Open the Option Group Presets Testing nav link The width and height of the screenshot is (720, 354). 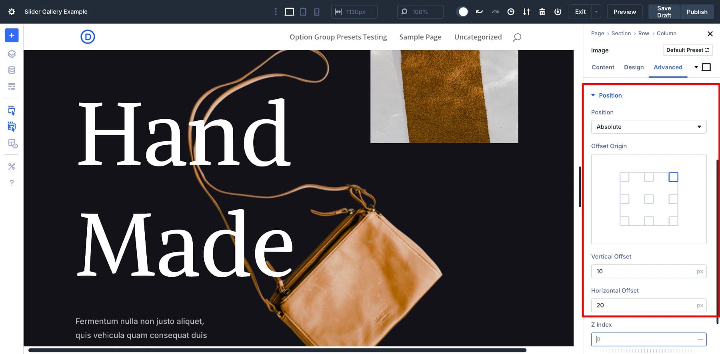338,37
